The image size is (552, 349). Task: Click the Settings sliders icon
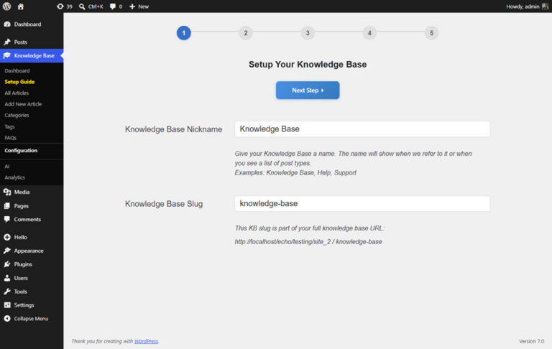[x=7, y=305]
